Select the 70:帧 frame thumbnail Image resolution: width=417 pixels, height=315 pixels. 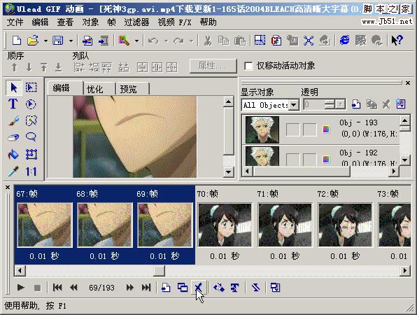225,225
